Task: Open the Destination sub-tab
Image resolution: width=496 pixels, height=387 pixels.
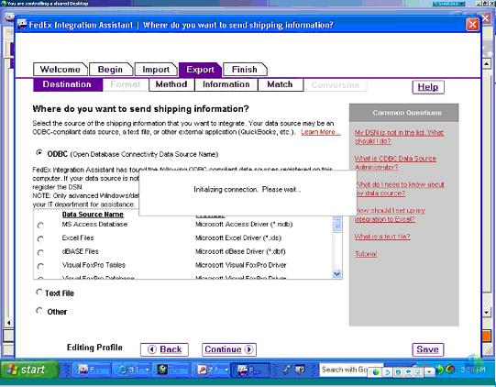Action: pos(67,84)
